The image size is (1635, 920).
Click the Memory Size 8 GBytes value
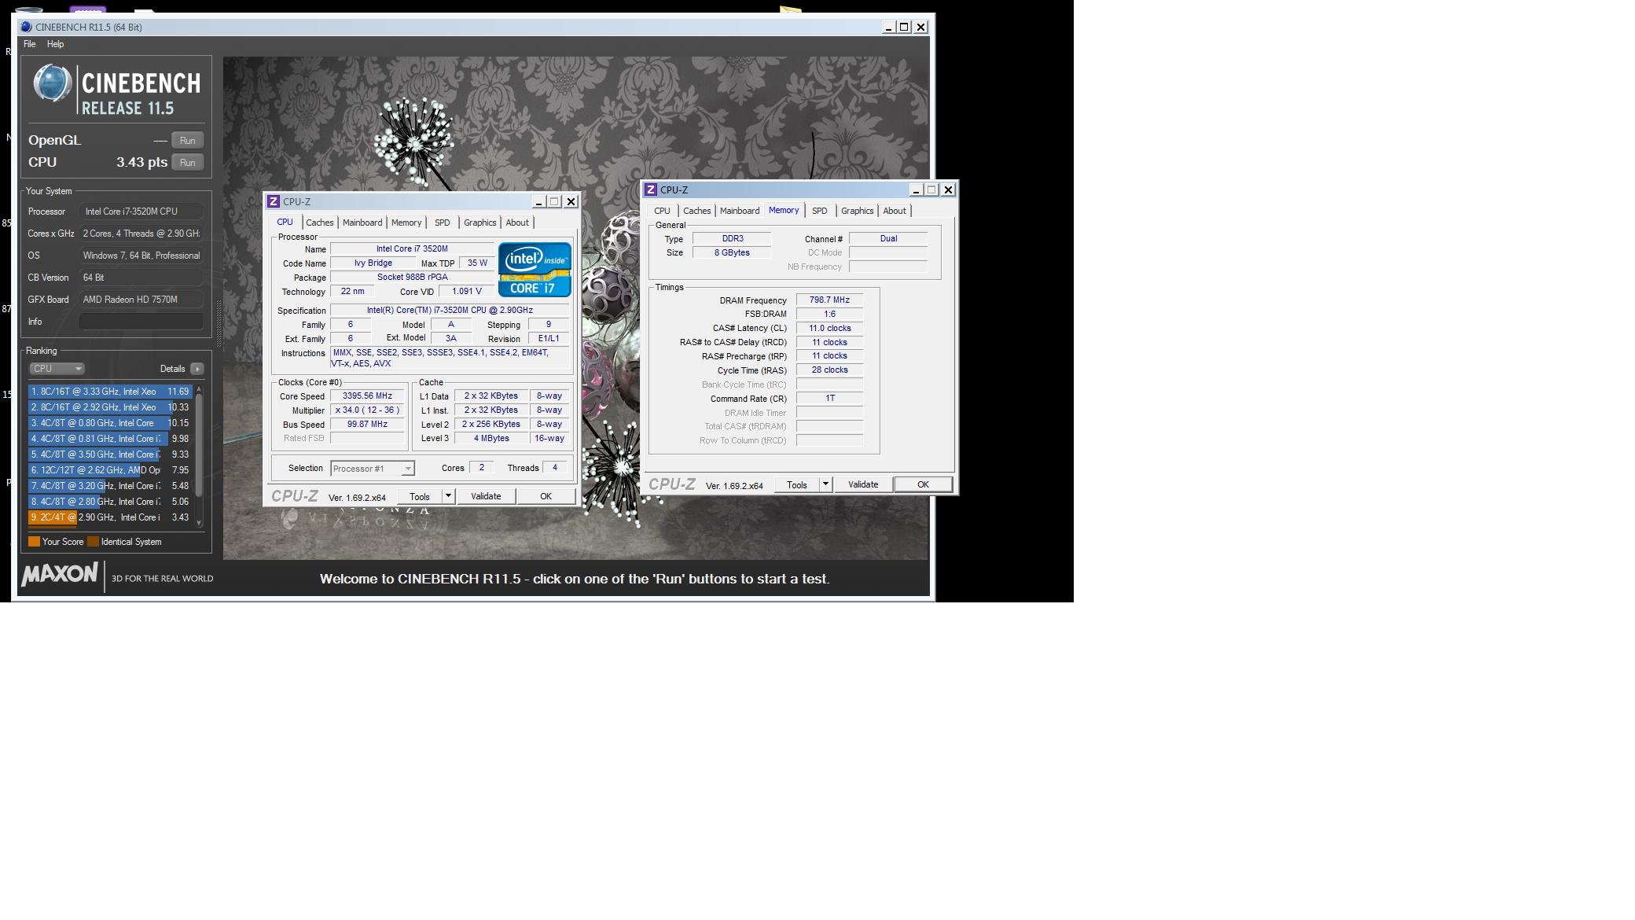(x=732, y=252)
